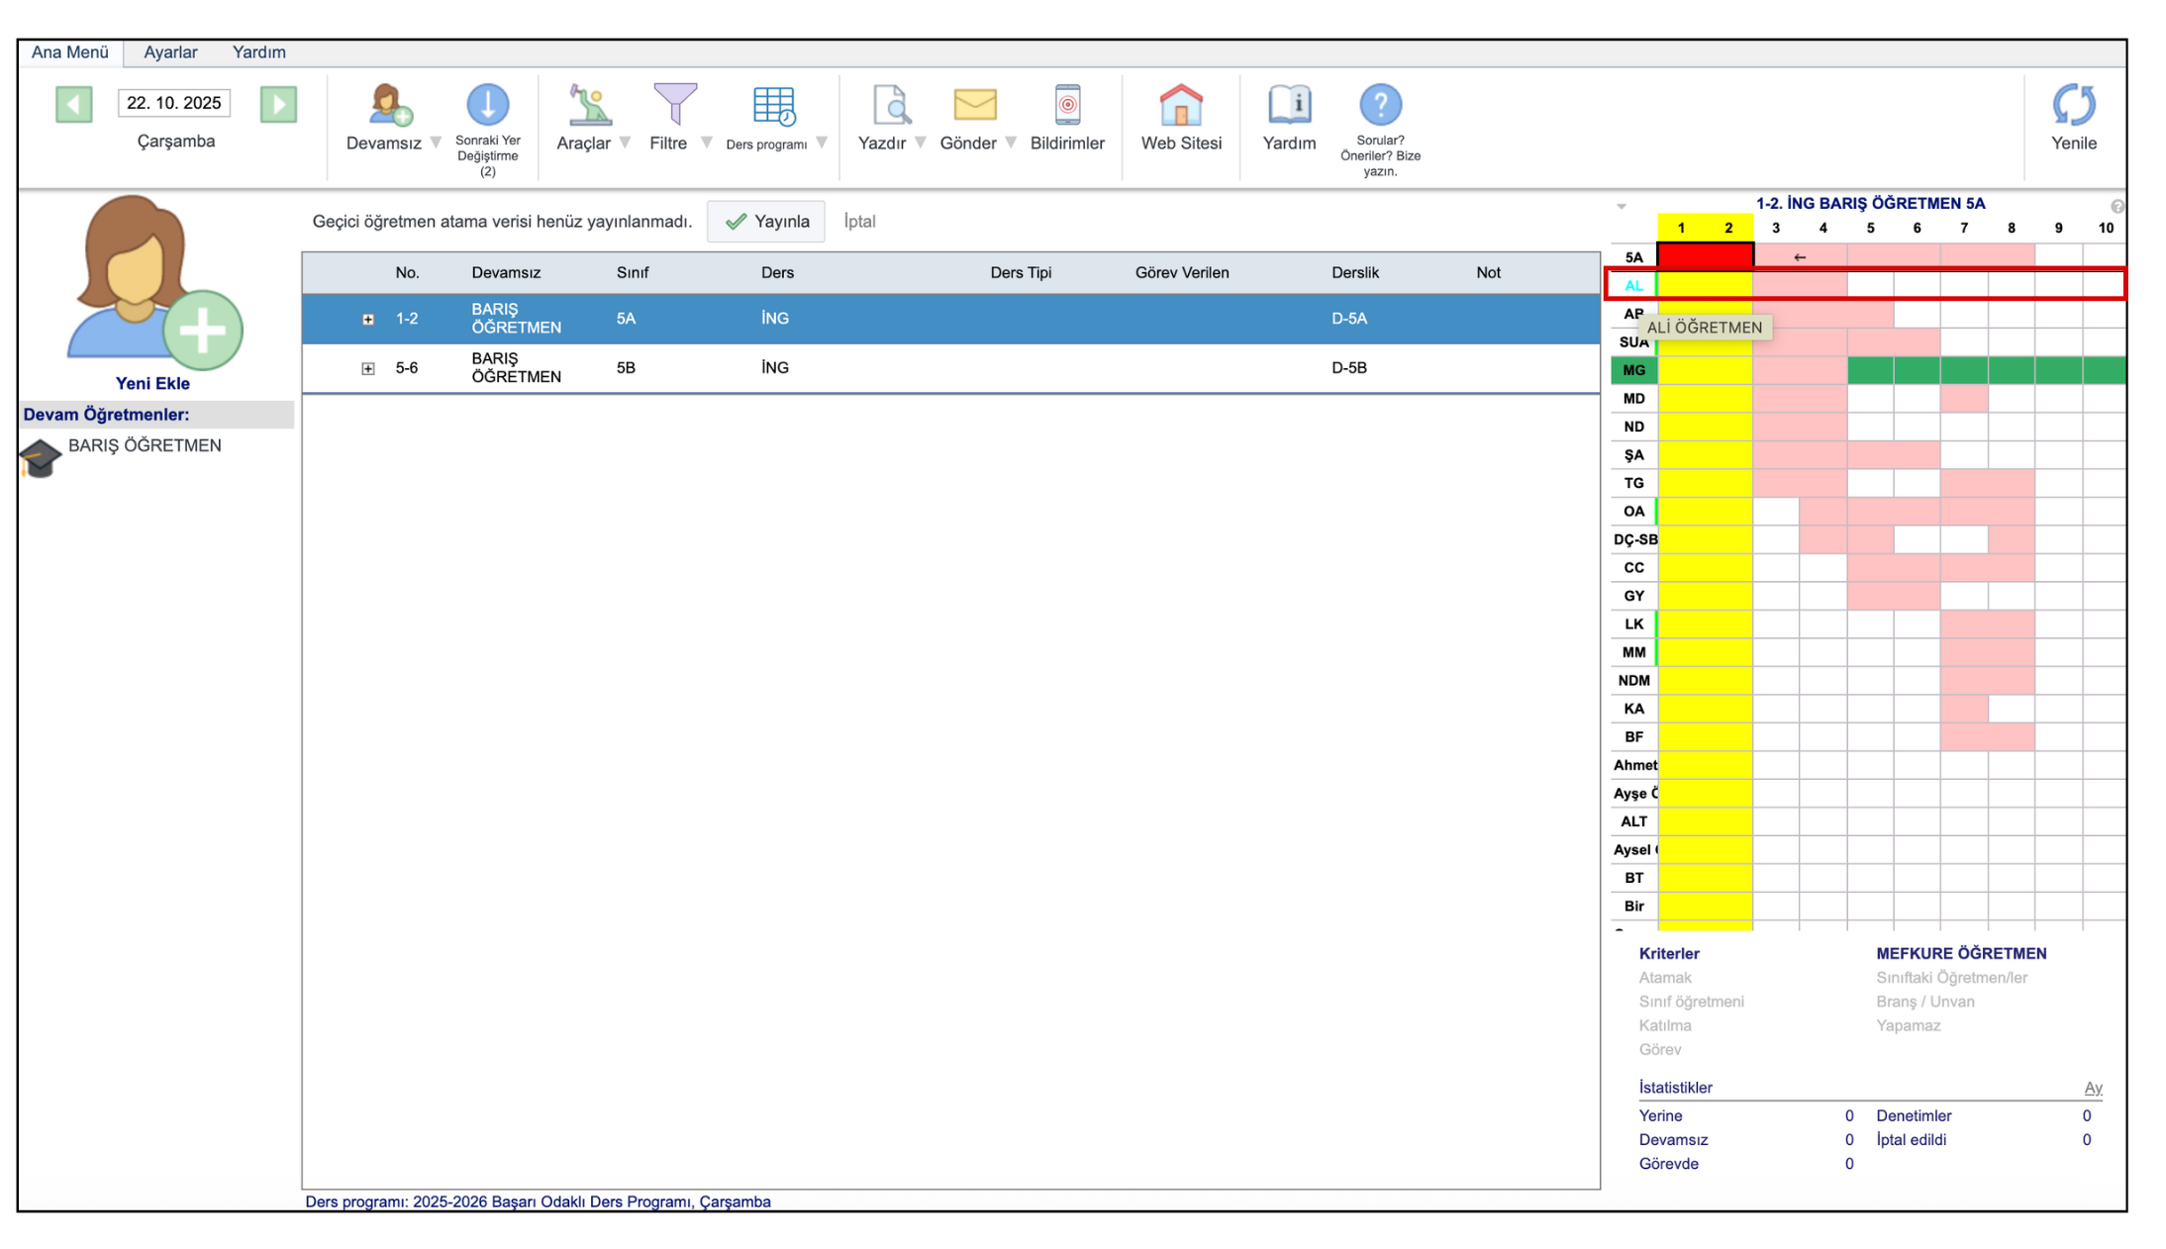Open the Ayarlar menu tab

(170, 52)
